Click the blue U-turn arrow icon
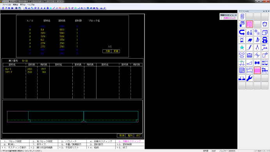Viewport: 270px width, 152px height. click(242, 32)
